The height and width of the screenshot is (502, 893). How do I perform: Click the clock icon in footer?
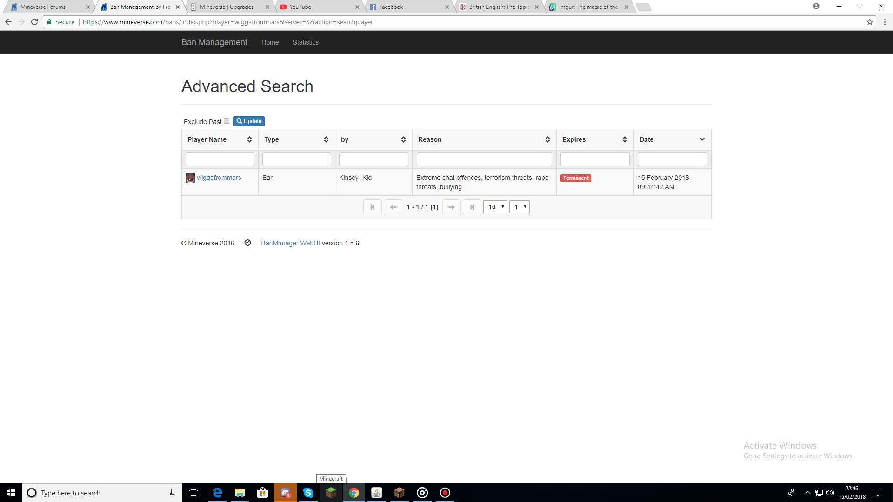[x=247, y=243]
